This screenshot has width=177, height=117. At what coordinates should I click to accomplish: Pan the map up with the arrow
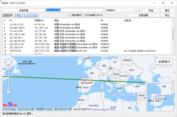(9, 60)
